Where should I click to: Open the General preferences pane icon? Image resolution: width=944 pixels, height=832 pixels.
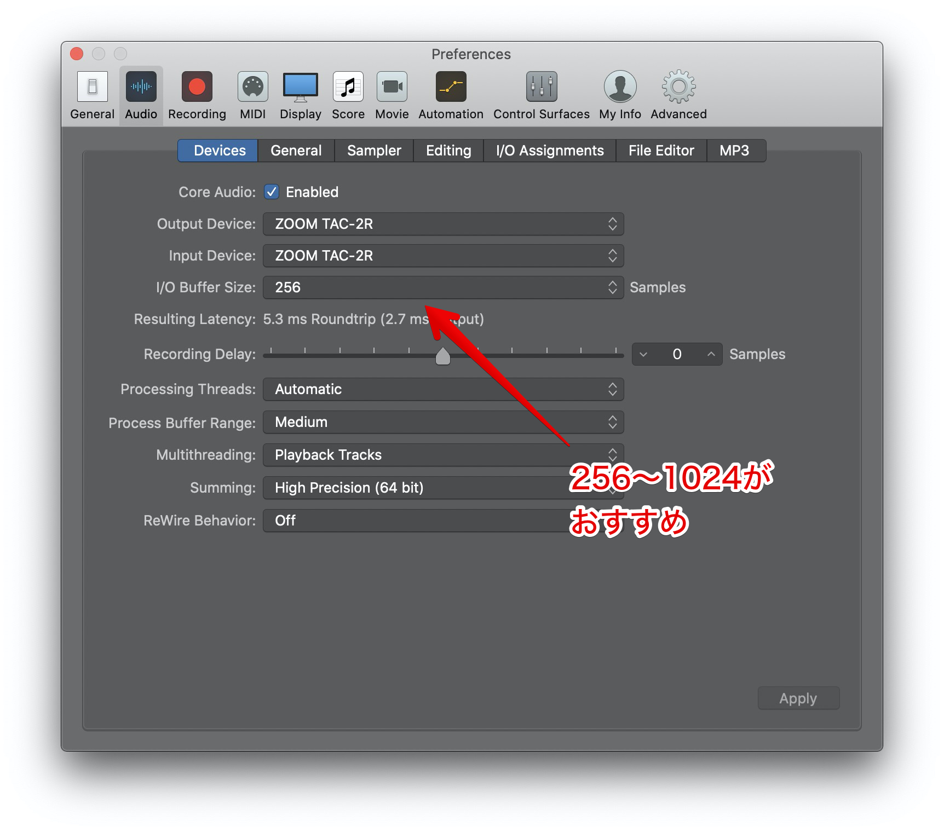point(92,88)
